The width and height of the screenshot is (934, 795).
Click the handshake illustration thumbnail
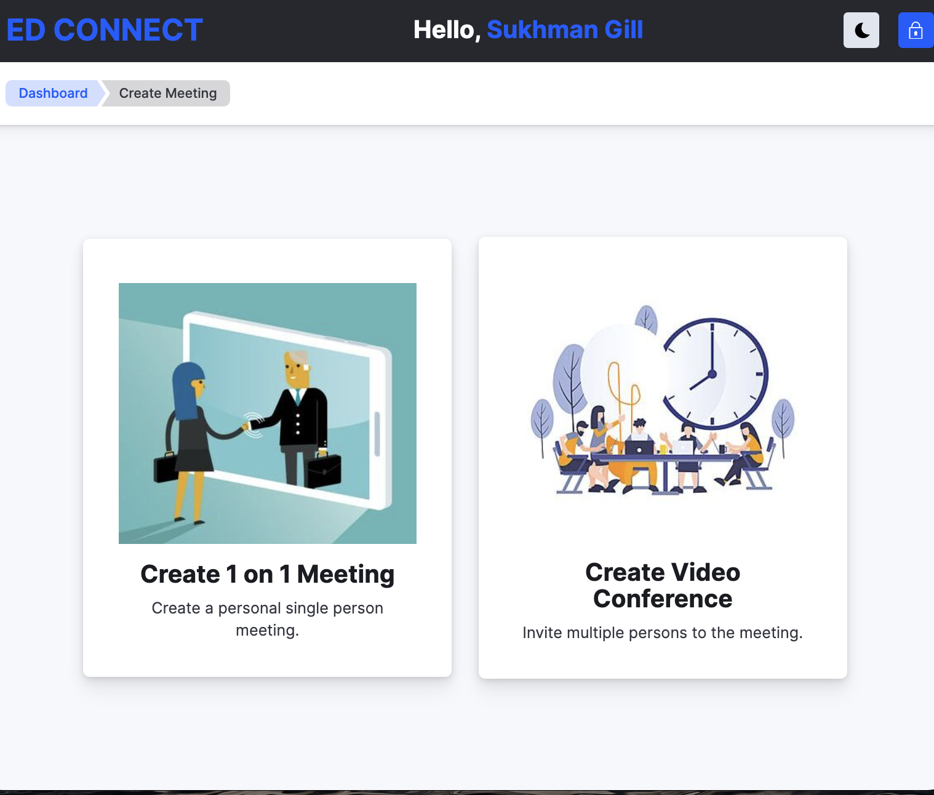click(x=267, y=413)
